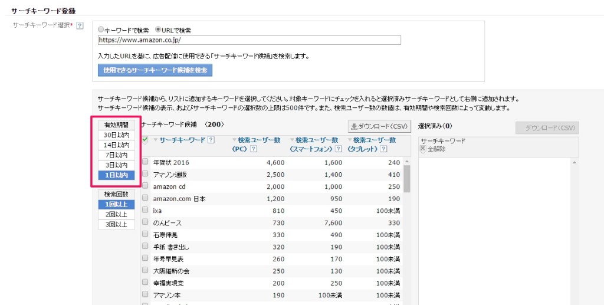The width and height of the screenshot is (604, 305).
Task: Open help icon for 検索ユーザー数 (スマートフォン) column
Action: (x=338, y=149)
